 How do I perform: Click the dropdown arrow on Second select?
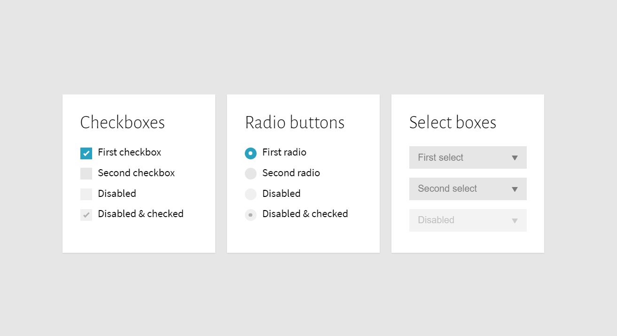515,189
